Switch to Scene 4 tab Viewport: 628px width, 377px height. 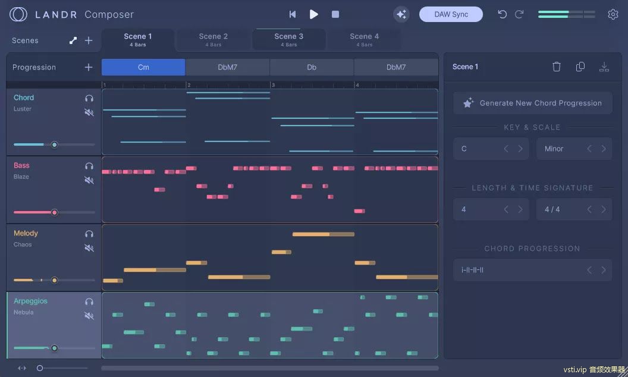click(365, 40)
